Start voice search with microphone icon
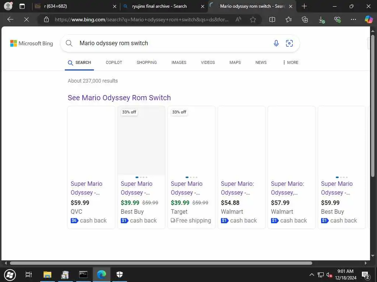The height and width of the screenshot is (282, 377). pyautogui.click(x=276, y=43)
